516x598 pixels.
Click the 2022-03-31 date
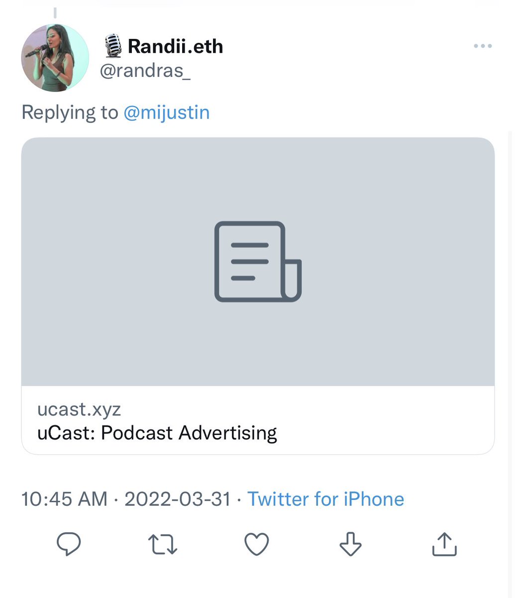pos(178,499)
